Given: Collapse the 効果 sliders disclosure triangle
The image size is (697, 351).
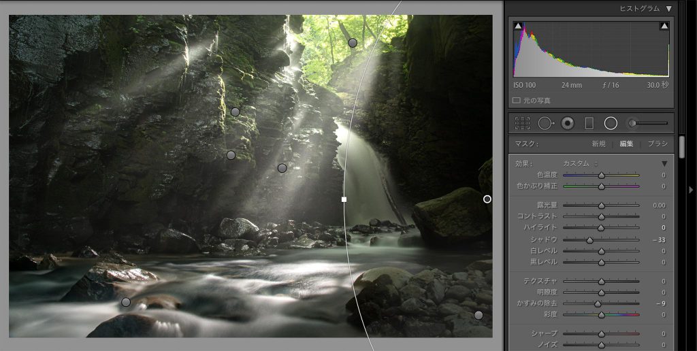Looking at the screenshot, I should [x=664, y=163].
